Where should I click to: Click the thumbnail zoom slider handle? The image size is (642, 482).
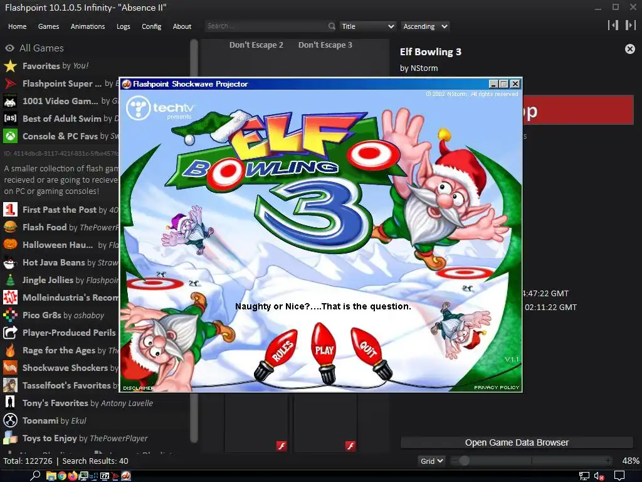[464, 461]
